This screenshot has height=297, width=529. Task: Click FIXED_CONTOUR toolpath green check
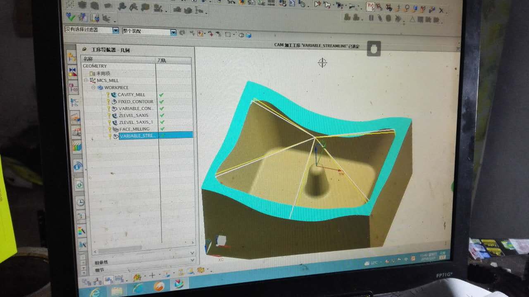tap(162, 102)
